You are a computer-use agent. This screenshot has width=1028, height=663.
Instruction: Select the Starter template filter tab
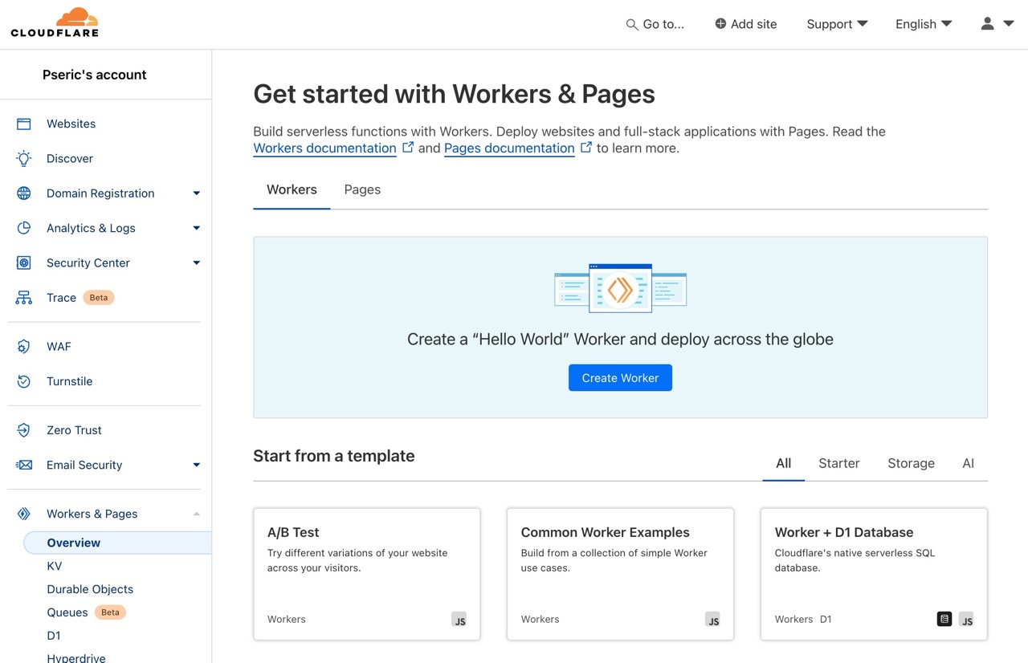pyautogui.click(x=839, y=463)
